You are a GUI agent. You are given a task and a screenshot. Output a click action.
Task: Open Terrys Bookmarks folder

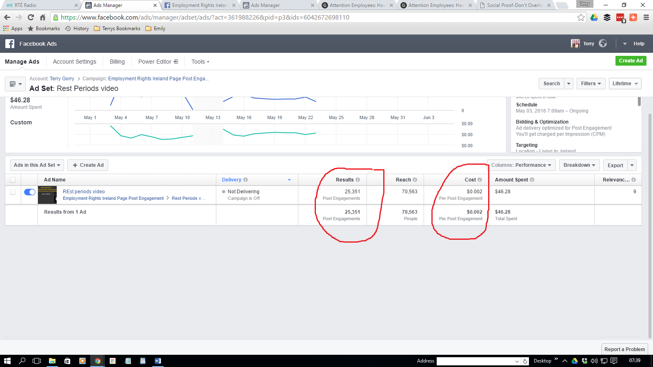[117, 29]
